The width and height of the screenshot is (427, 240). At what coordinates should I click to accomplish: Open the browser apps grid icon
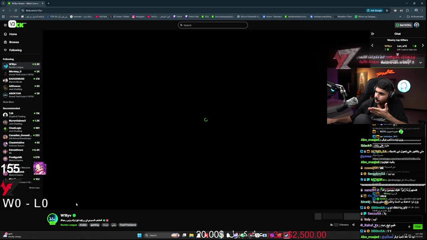[4, 17]
